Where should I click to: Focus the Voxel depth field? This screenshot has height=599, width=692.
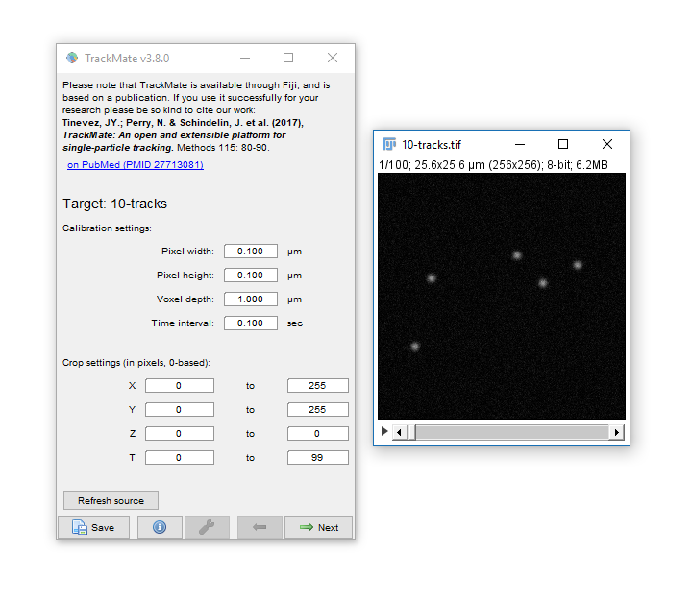pos(250,299)
